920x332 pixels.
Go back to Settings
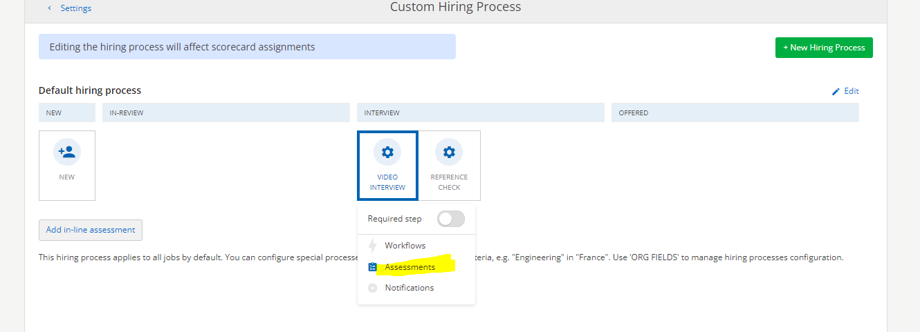point(75,8)
